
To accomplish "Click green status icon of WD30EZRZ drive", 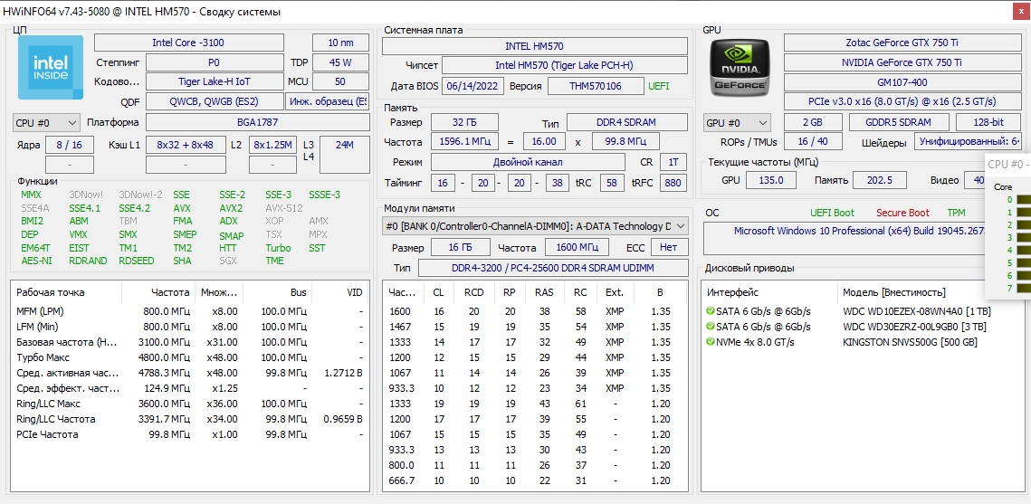I will pyautogui.click(x=711, y=327).
